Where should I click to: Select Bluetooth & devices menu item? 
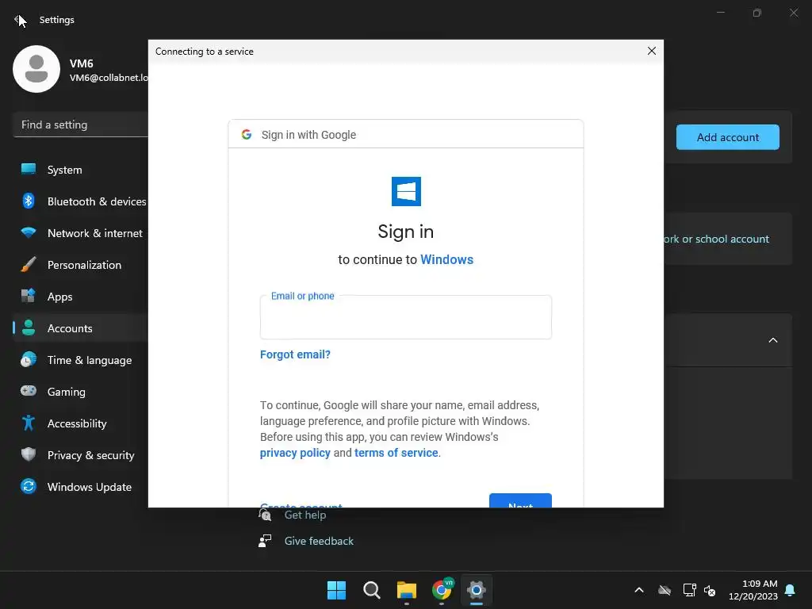(80, 201)
